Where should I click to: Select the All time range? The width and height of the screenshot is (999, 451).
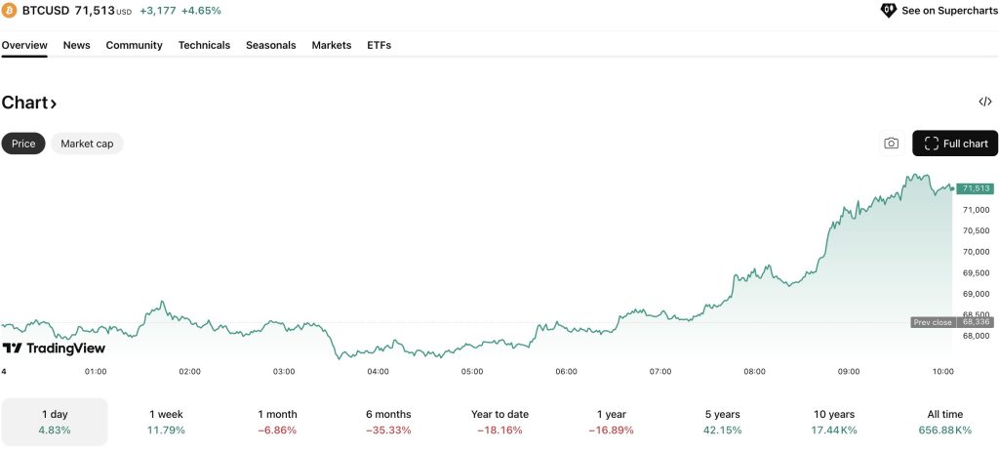944,422
